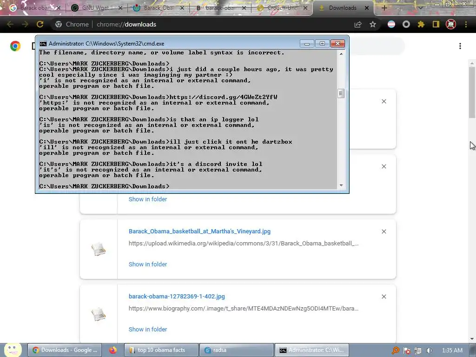This screenshot has height=357, width=476.
Task: Click the share icon in the address bar
Action: [358, 25]
